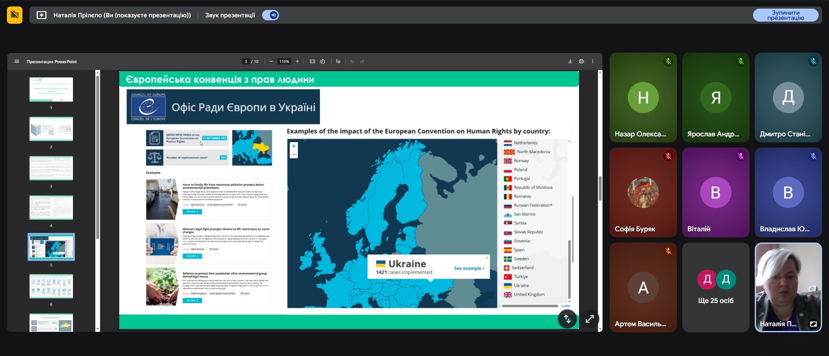Select slide 2 thumbnail in sidebar

coord(51,129)
